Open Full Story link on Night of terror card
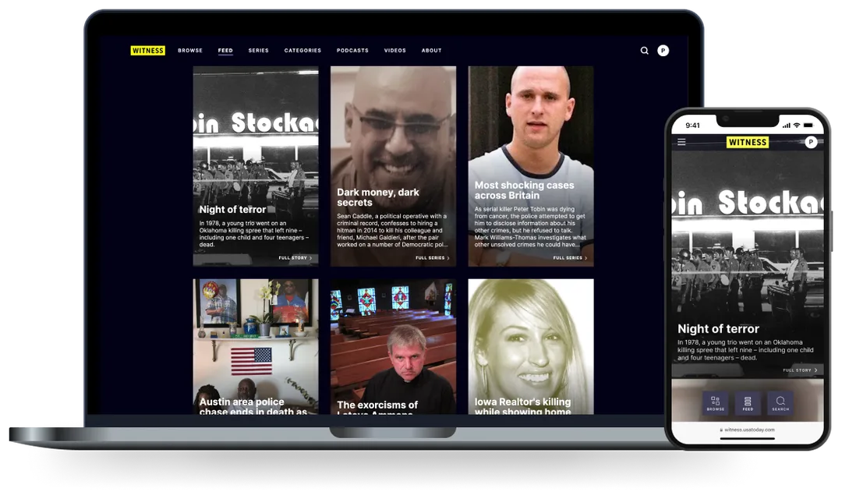 [295, 258]
